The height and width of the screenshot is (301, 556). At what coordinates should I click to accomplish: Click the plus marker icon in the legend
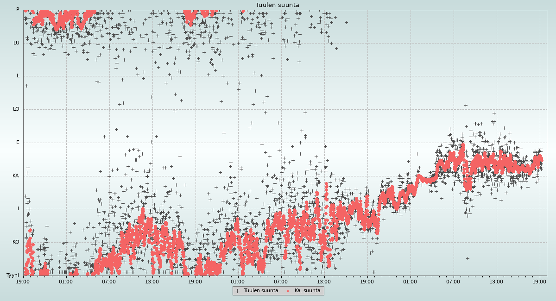(x=238, y=291)
